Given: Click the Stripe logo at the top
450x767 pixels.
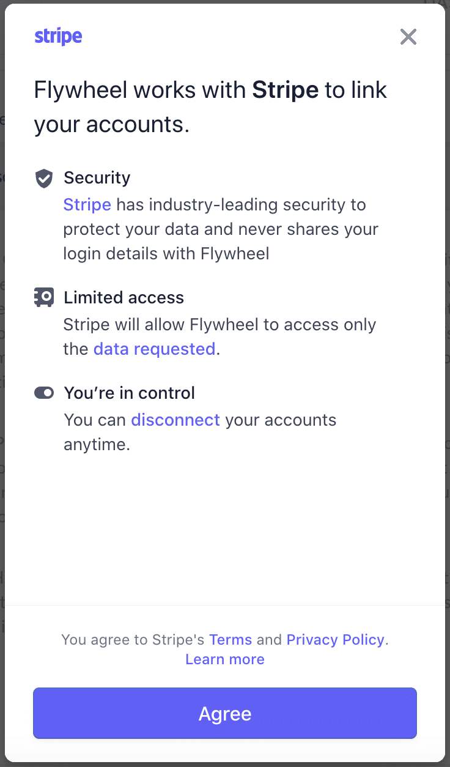Looking at the screenshot, I should (x=58, y=37).
